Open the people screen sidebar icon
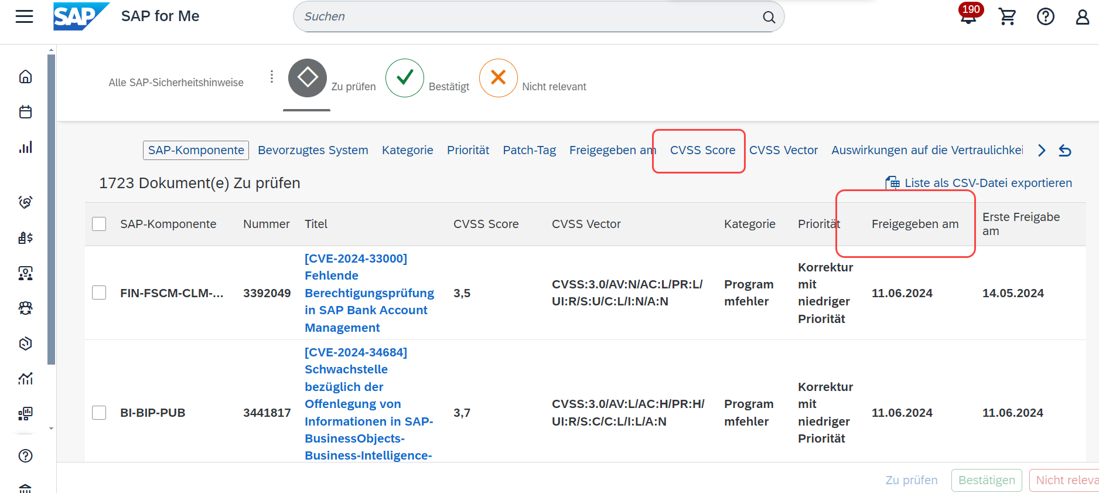Image resolution: width=1099 pixels, height=493 pixels. [x=25, y=273]
